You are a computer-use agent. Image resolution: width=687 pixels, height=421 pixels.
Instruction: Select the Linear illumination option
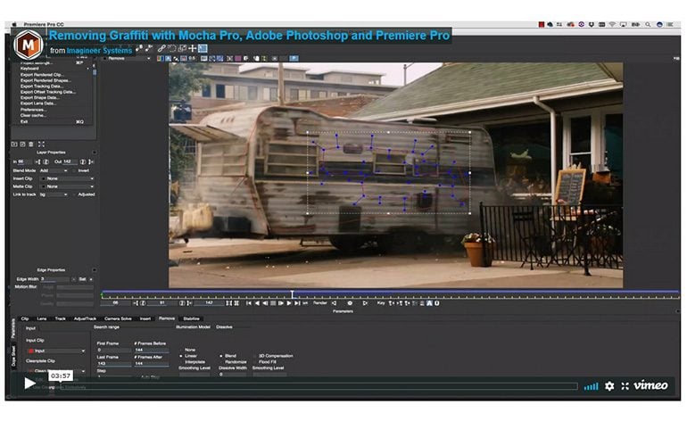point(188,356)
